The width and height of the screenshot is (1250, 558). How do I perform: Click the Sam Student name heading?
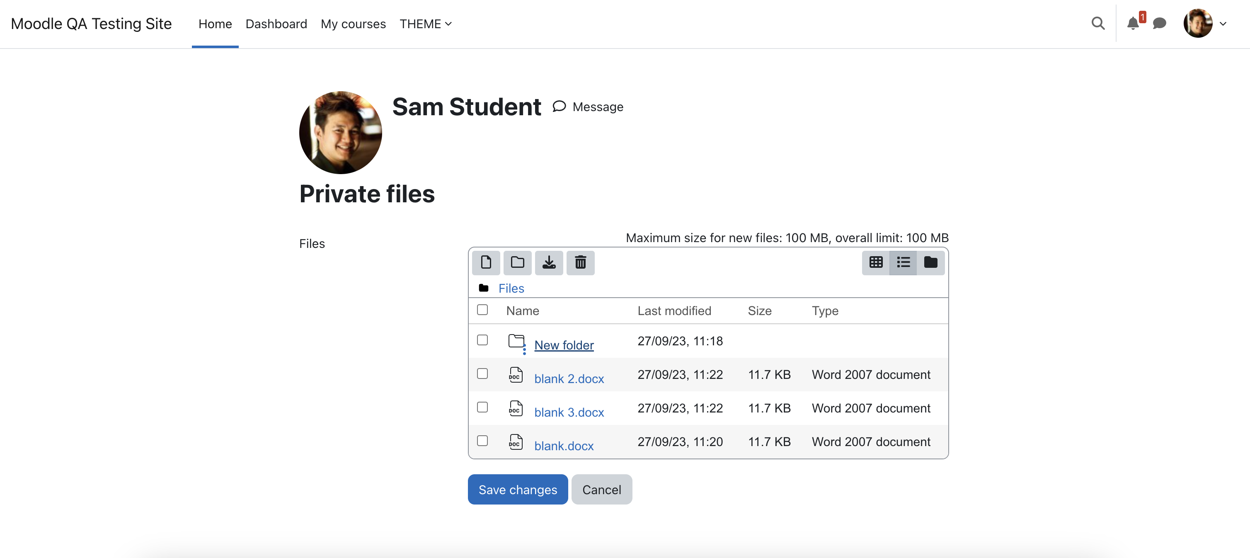click(466, 107)
